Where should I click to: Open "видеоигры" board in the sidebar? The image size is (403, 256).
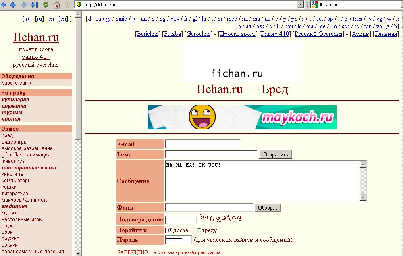(15, 142)
